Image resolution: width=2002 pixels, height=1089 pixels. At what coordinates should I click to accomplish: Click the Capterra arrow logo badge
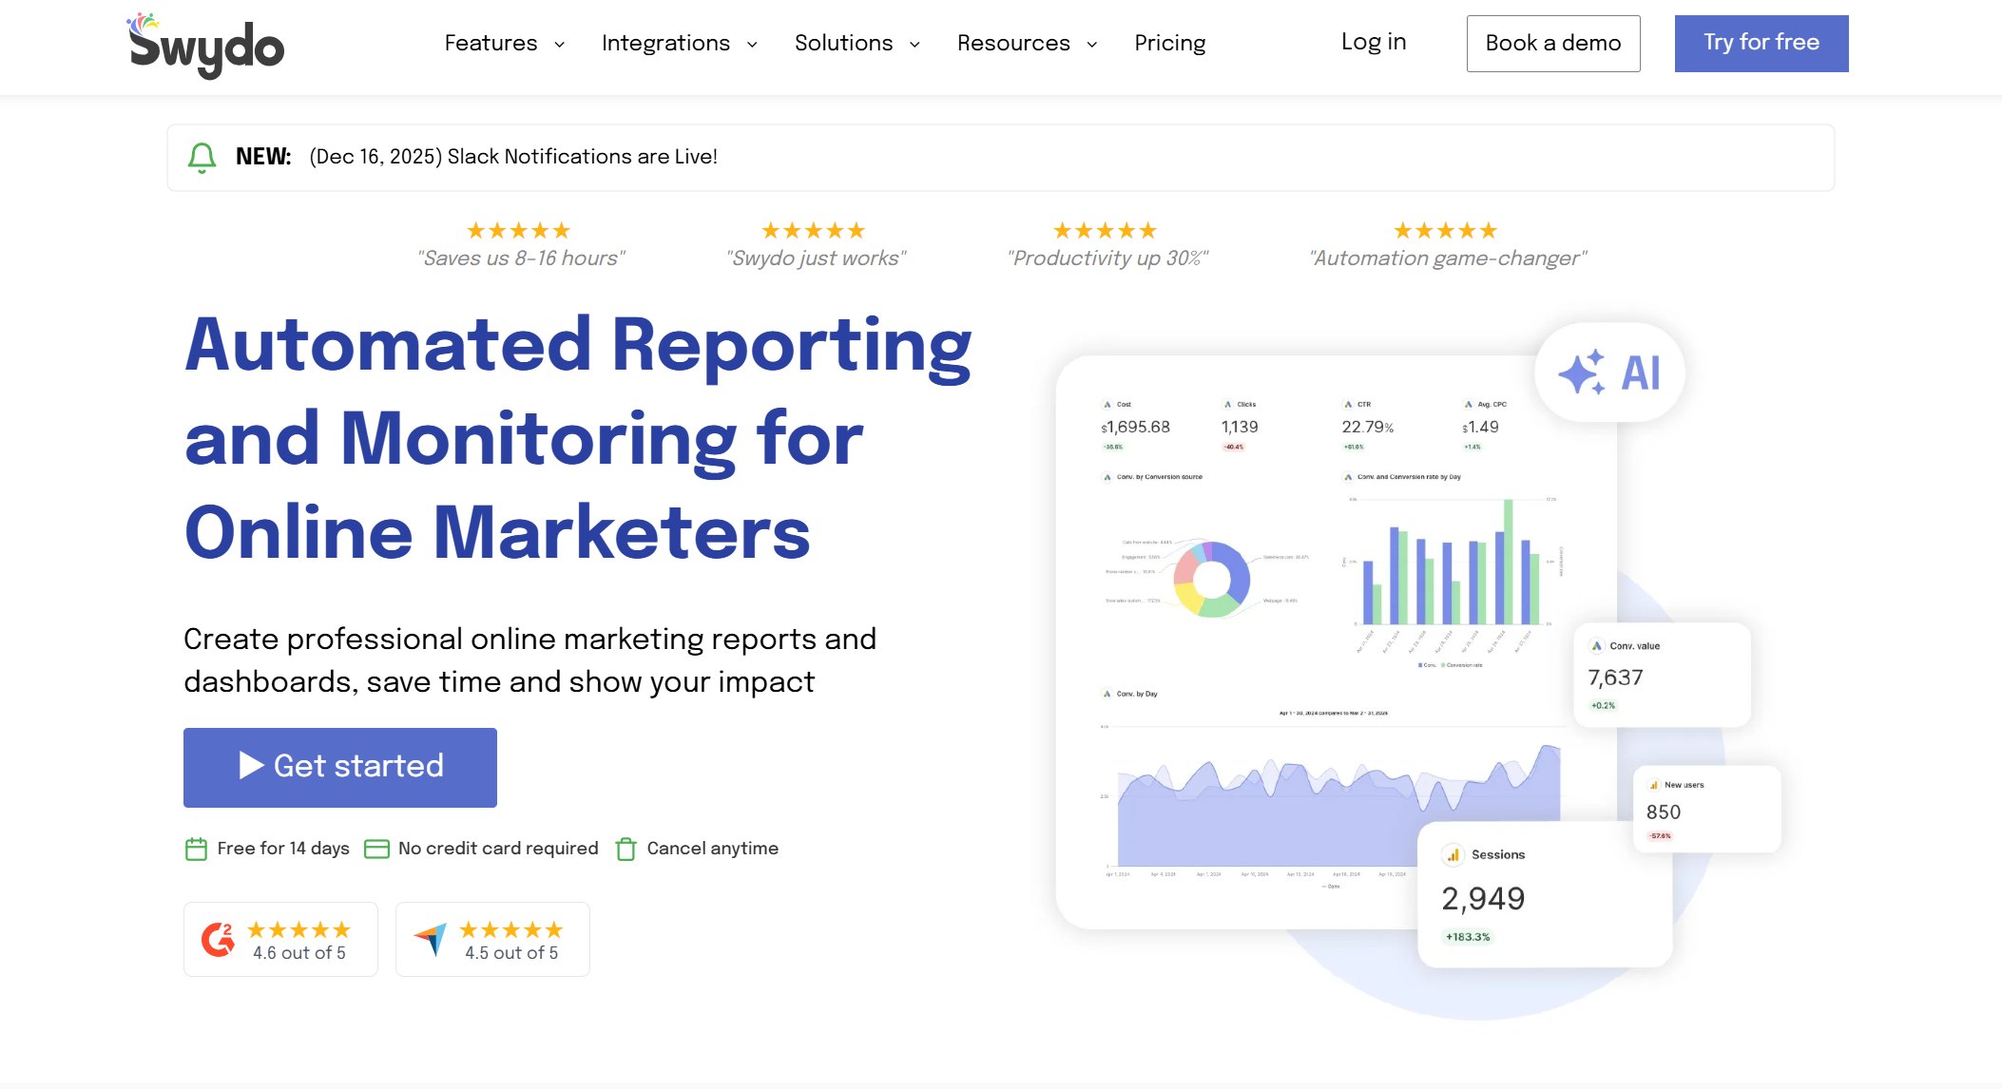click(431, 939)
